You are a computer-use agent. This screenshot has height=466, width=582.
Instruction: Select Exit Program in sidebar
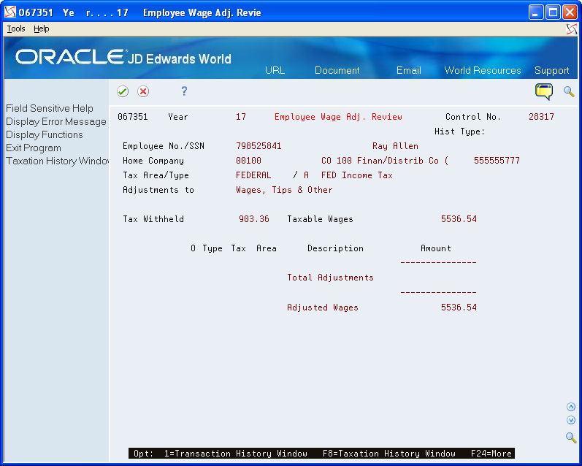click(34, 148)
